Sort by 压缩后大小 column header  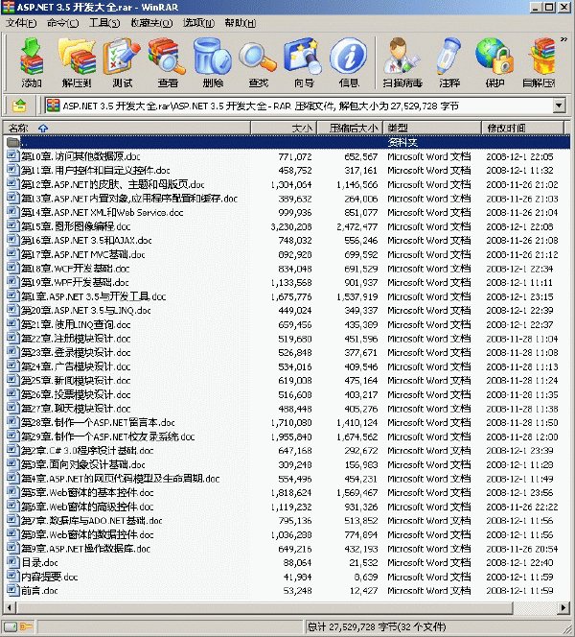point(350,128)
